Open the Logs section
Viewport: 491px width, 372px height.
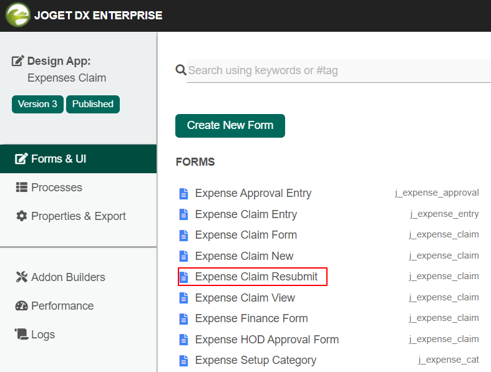[x=42, y=335]
